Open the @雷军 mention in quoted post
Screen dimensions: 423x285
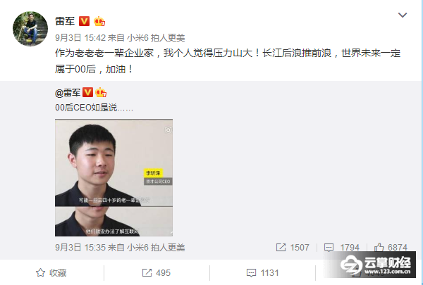coord(68,93)
